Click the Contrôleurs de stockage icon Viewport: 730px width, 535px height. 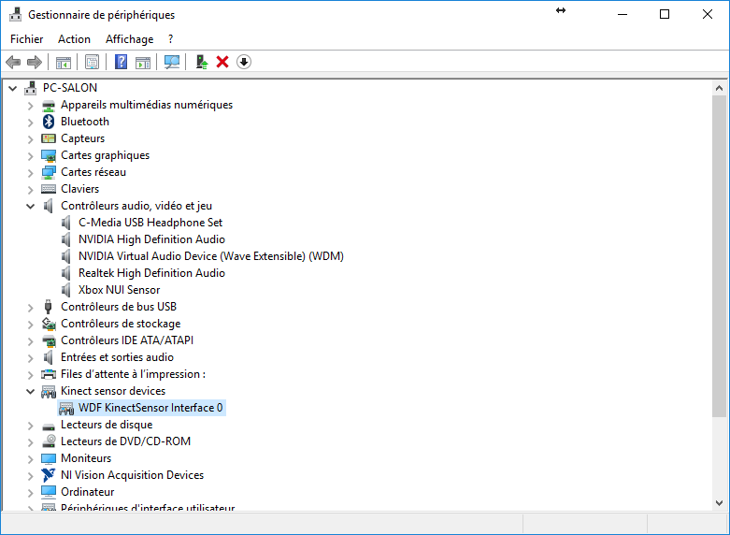pos(49,324)
